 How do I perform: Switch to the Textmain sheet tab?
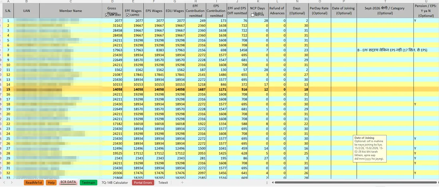pos(89,183)
